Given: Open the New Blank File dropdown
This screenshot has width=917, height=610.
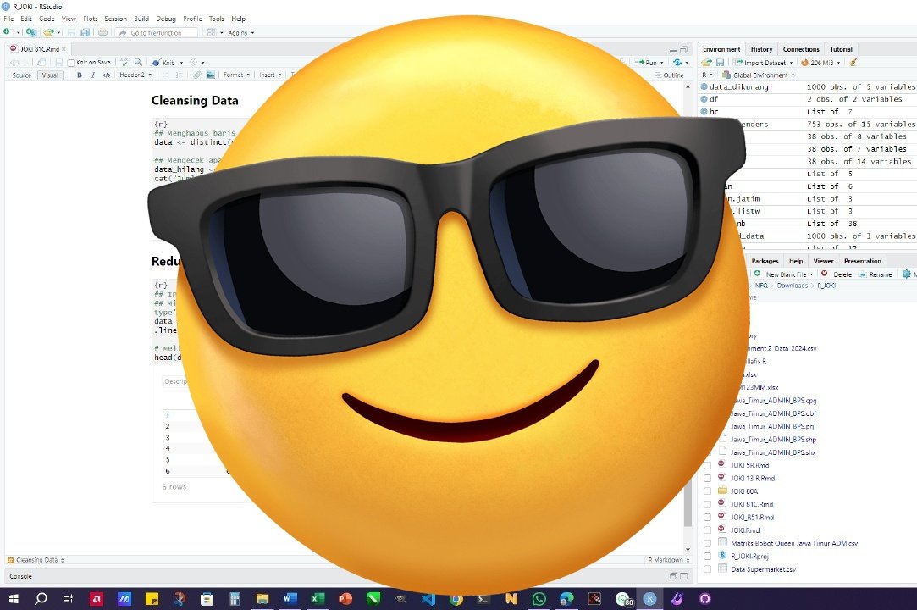Looking at the screenshot, I should 784,274.
